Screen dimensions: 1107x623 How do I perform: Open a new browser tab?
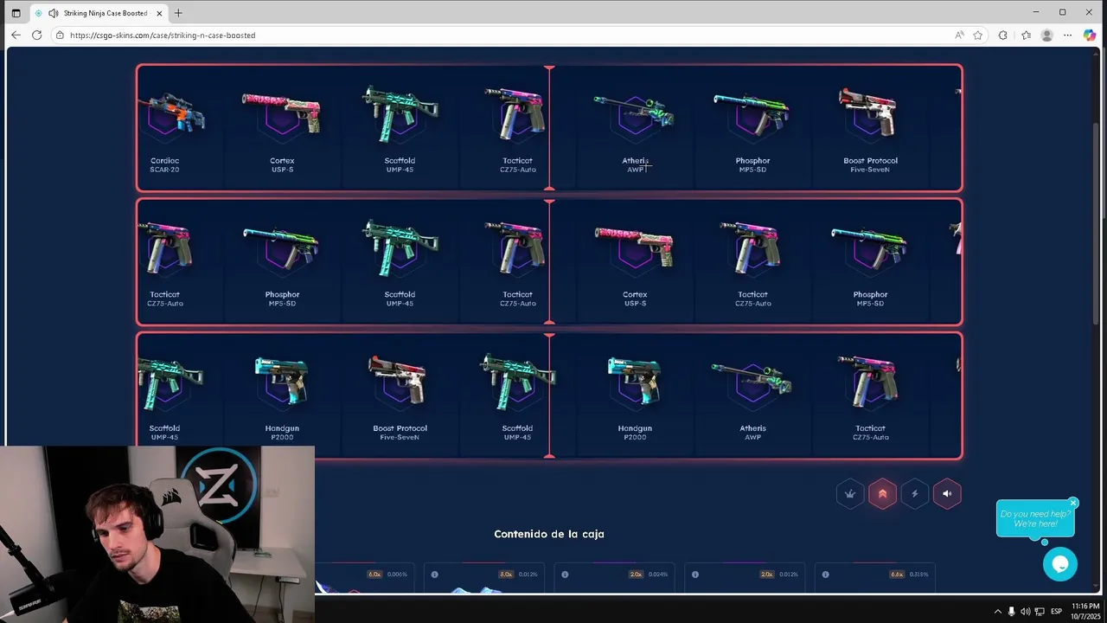(x=178, y=13)
